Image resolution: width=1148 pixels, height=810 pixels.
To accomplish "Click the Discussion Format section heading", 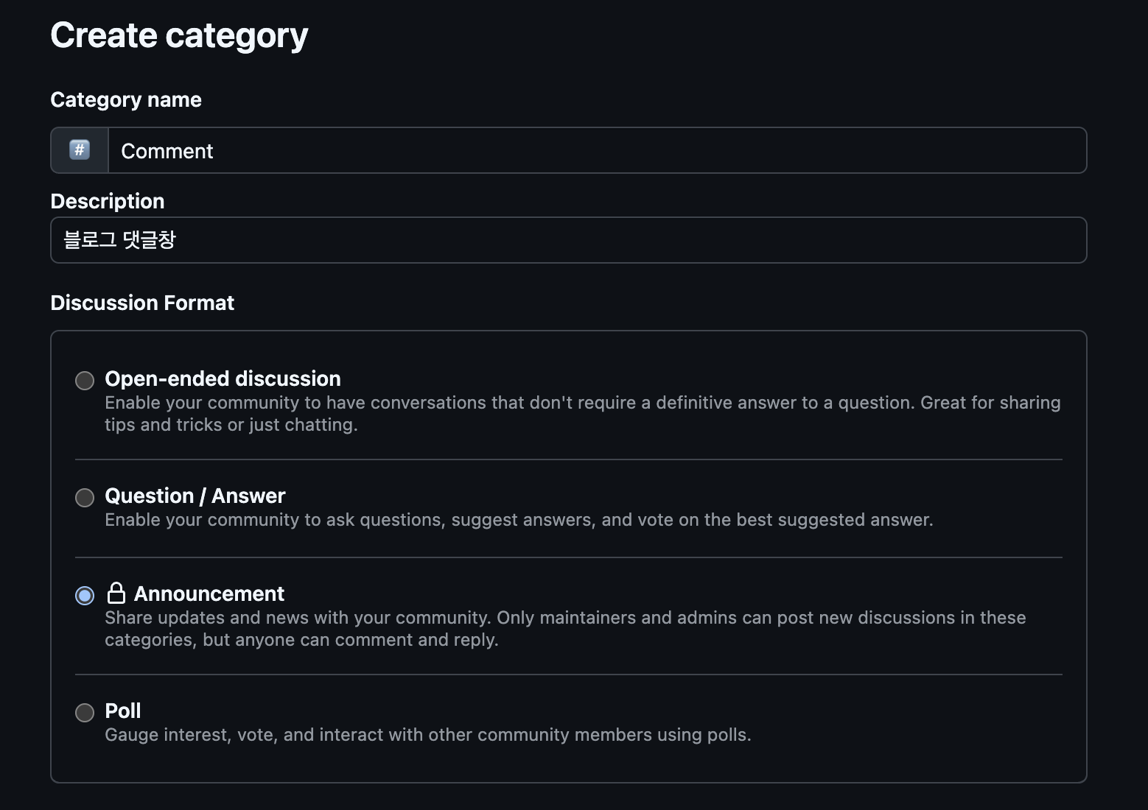I will tap(142, 303).
